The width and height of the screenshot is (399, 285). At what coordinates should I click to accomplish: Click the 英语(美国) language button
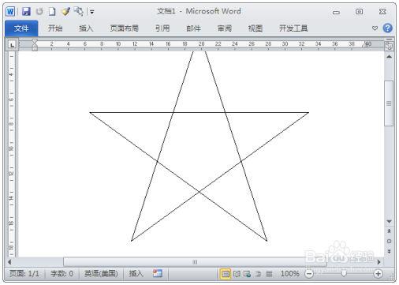[101, 274]
